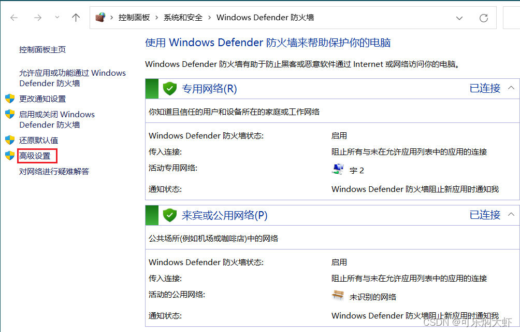Go back with the left arrow button

pos(14,18)
